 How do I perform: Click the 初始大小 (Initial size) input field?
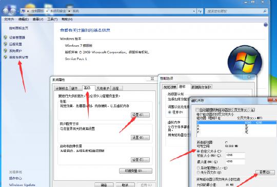tap(235, 155)
